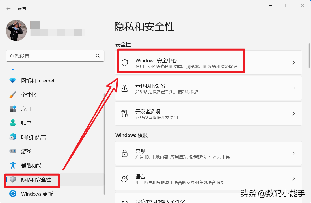
Task: Open 查找我的设备 entry
Action: (x=208, y=88)
